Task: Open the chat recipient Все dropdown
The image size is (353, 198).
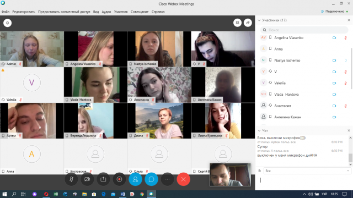Action: click(x=307, y=171)
